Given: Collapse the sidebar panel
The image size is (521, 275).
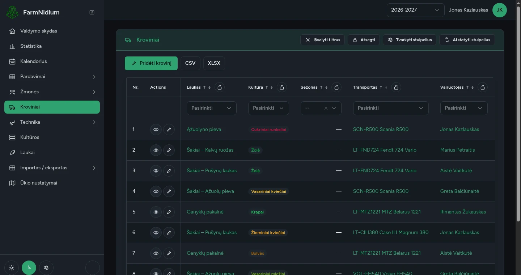Looking at the screenshot, I should pyautogui.click(x=92, y=12).
